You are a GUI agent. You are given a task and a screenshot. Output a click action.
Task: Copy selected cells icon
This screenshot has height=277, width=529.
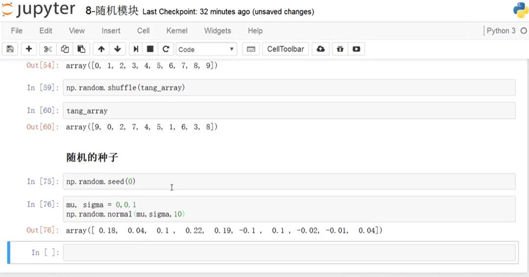coord(65,49)
